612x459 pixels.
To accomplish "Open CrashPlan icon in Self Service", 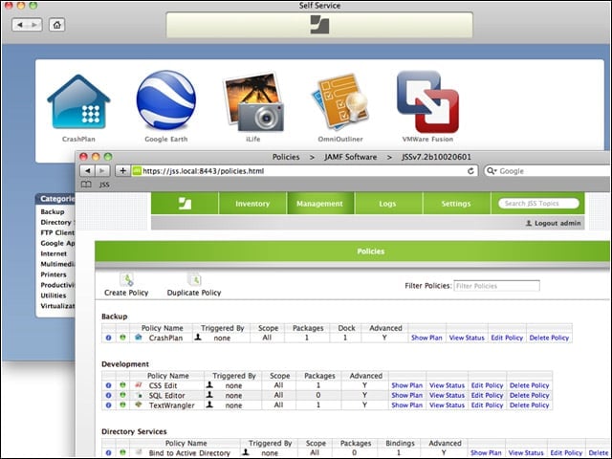I will click(x=78, y=102).
